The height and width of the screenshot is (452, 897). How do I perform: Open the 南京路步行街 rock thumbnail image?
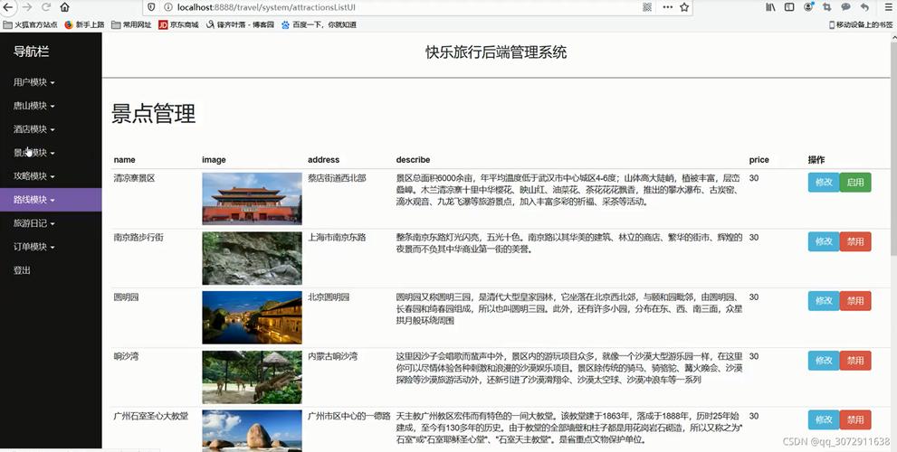click(x=252, y=259)
